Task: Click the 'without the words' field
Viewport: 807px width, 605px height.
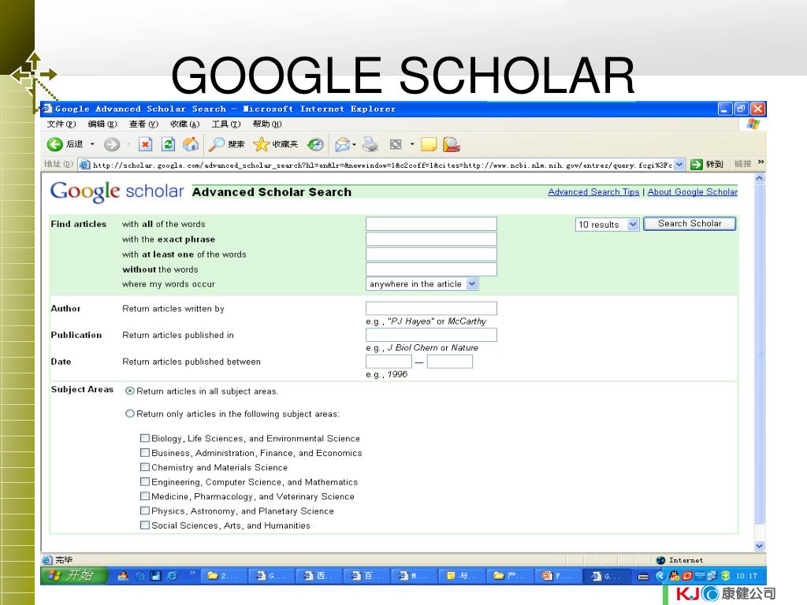Action: coord(431,269)
